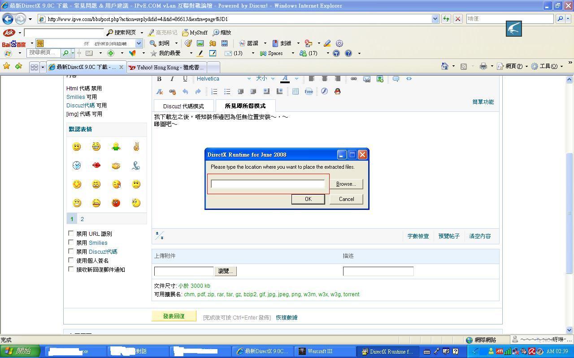Image resolution: width=574 pixels, height=358 pixels.
Task: Open the font color dropdown arrow
Action: click(296, 79)
